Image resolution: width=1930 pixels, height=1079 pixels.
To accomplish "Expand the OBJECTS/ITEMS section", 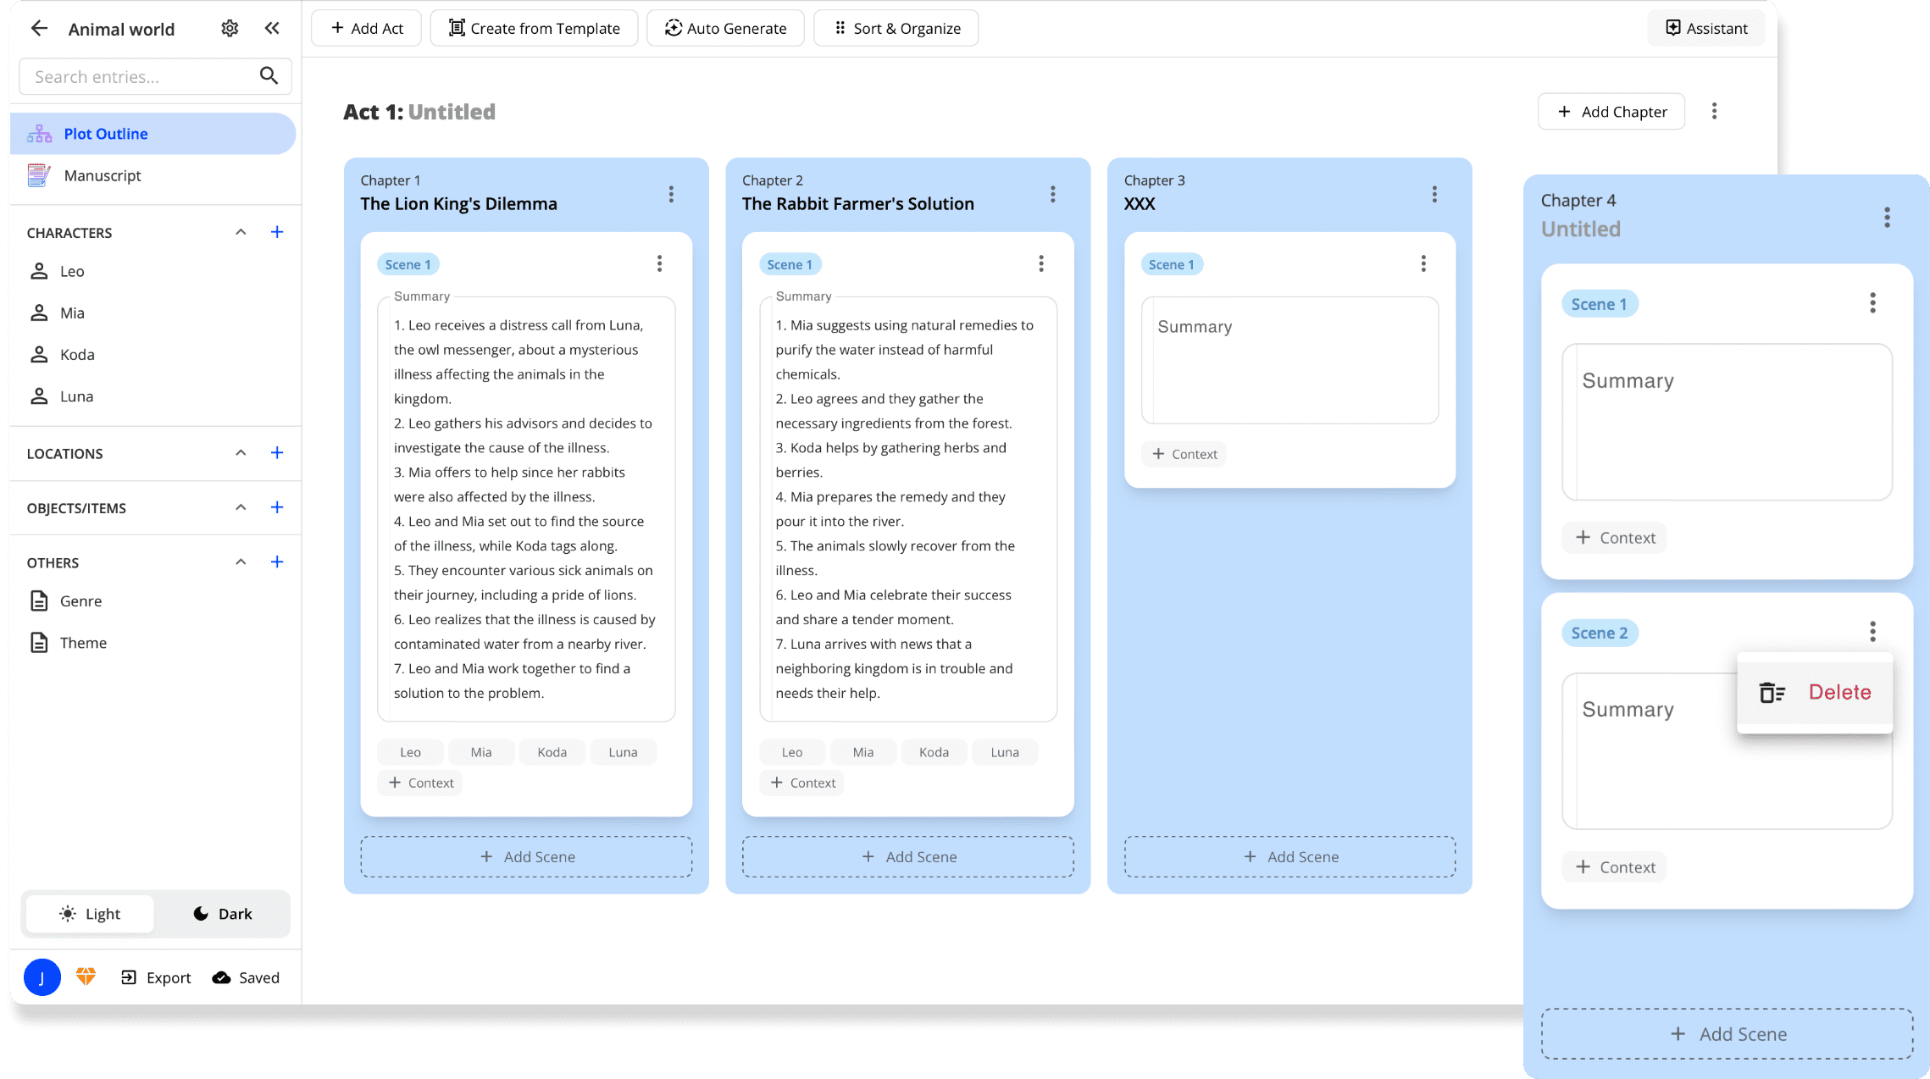I will (x=239, y=506).
